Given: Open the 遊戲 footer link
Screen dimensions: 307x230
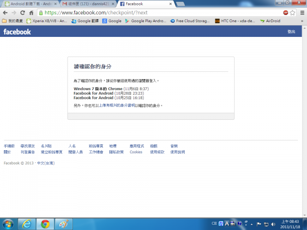Looking at the screenshot, I should coord(153,146).
